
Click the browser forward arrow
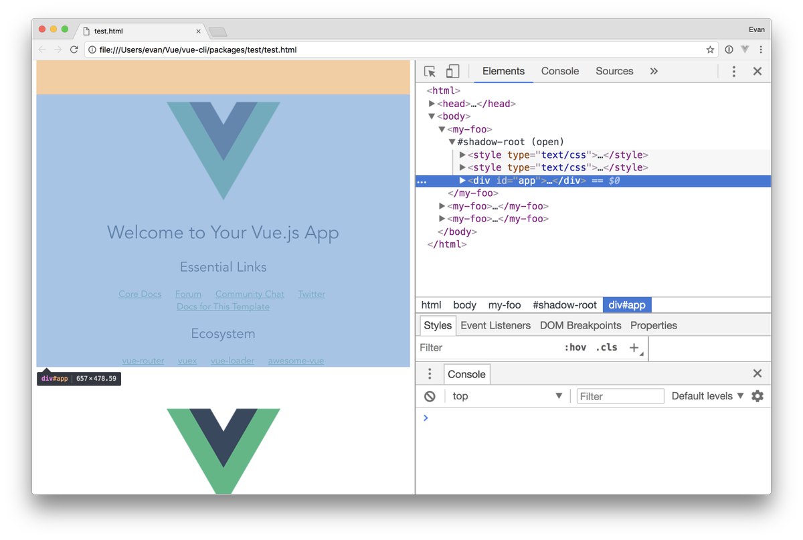click(58, 50)
